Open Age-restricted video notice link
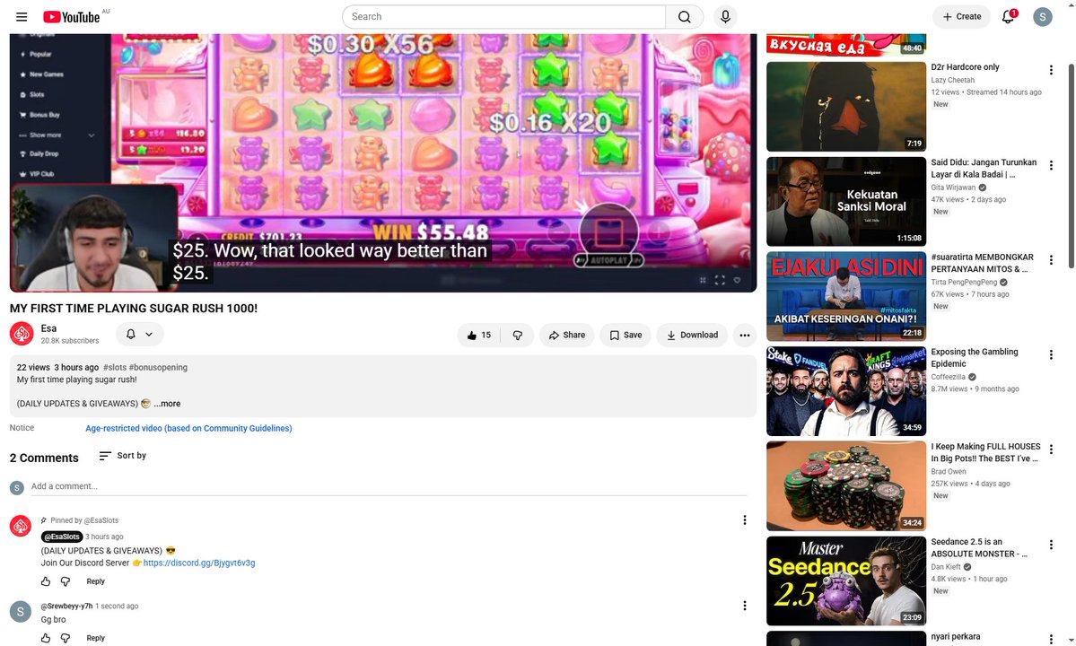The image size is (1076, 646). 188,429
